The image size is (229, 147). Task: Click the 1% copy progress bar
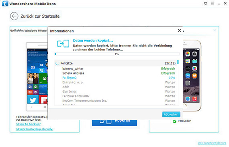(x=117, y=54)
